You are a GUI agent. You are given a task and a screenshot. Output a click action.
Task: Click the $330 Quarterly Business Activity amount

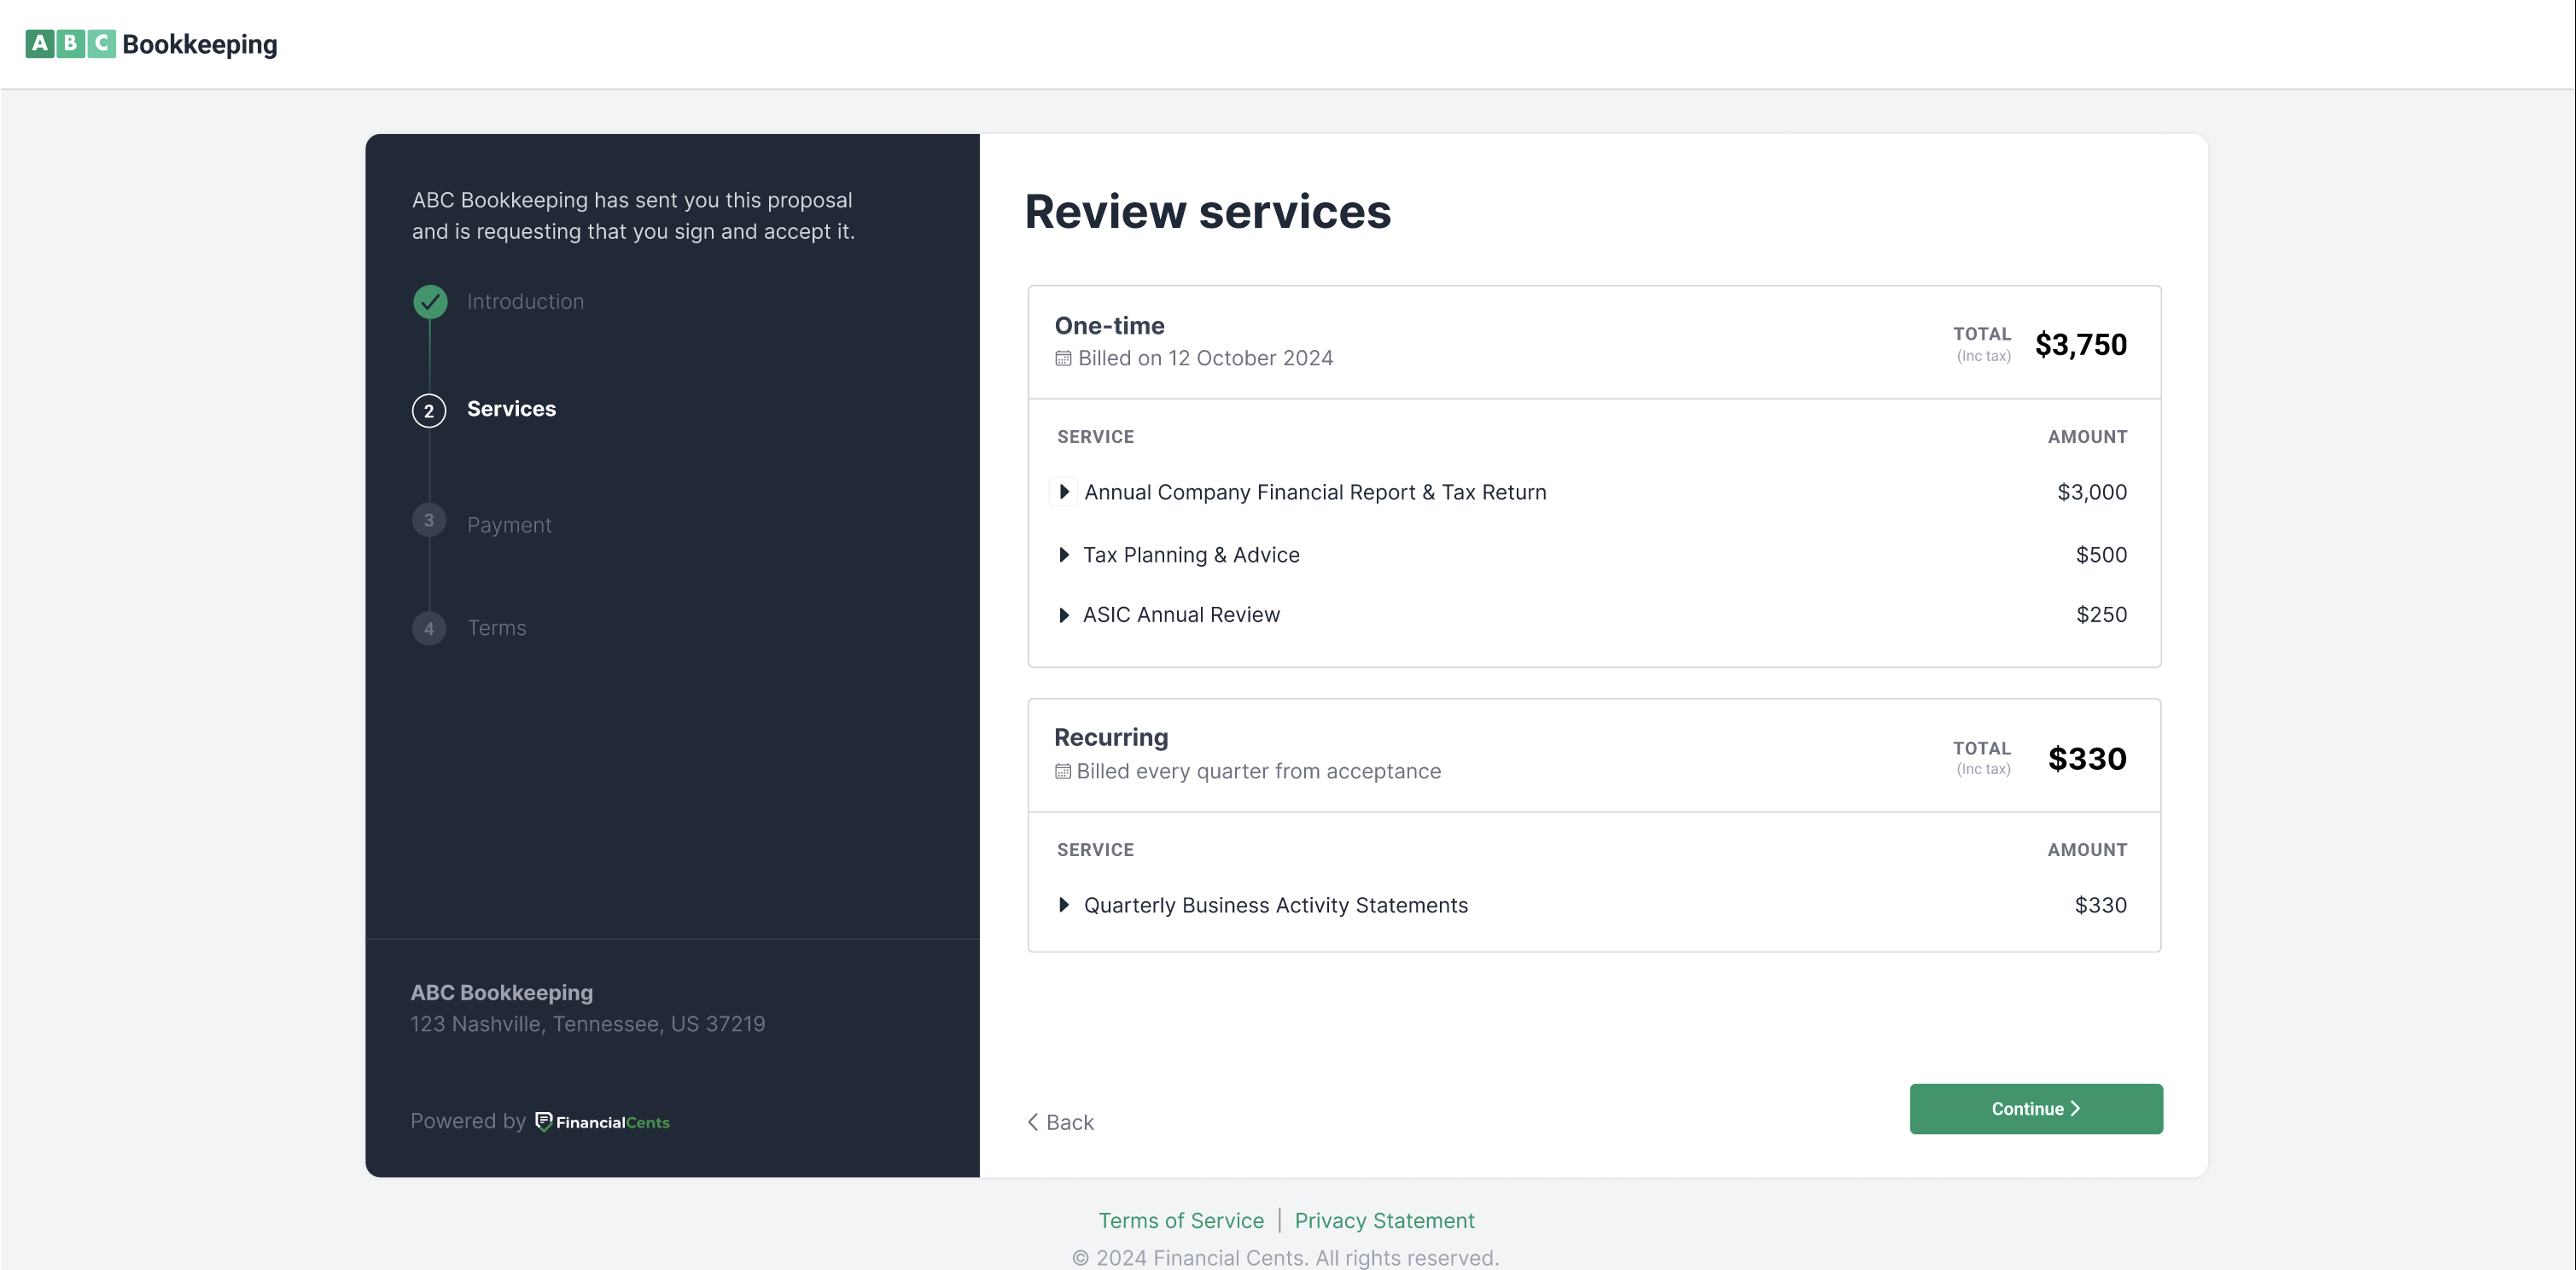2100,905
